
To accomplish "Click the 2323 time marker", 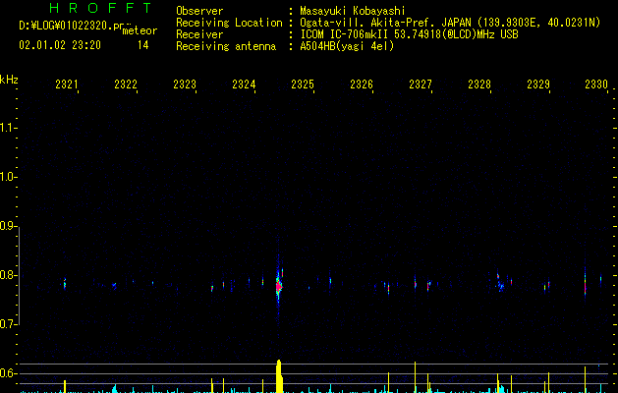I will coord(185,84).
